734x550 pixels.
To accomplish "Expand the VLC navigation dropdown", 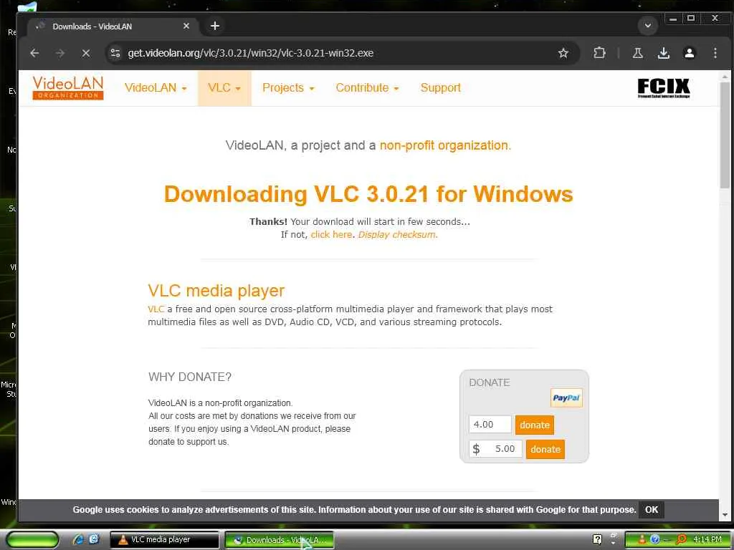I will pos(224,88).
